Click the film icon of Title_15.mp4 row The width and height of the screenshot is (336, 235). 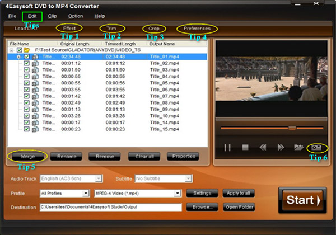tap(35, 129)
